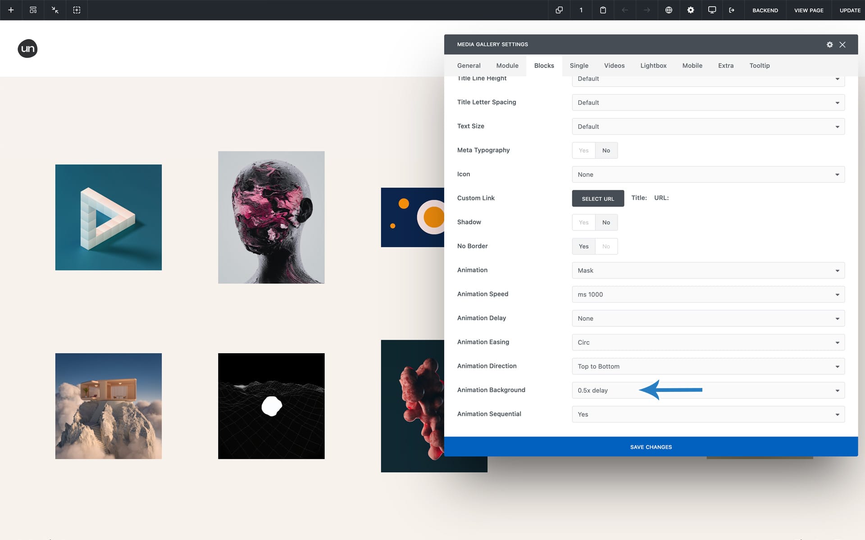The height and width of the screenshot is (540, 865).
Task: Click the Select URL button
Action: [x=598, y=198]
